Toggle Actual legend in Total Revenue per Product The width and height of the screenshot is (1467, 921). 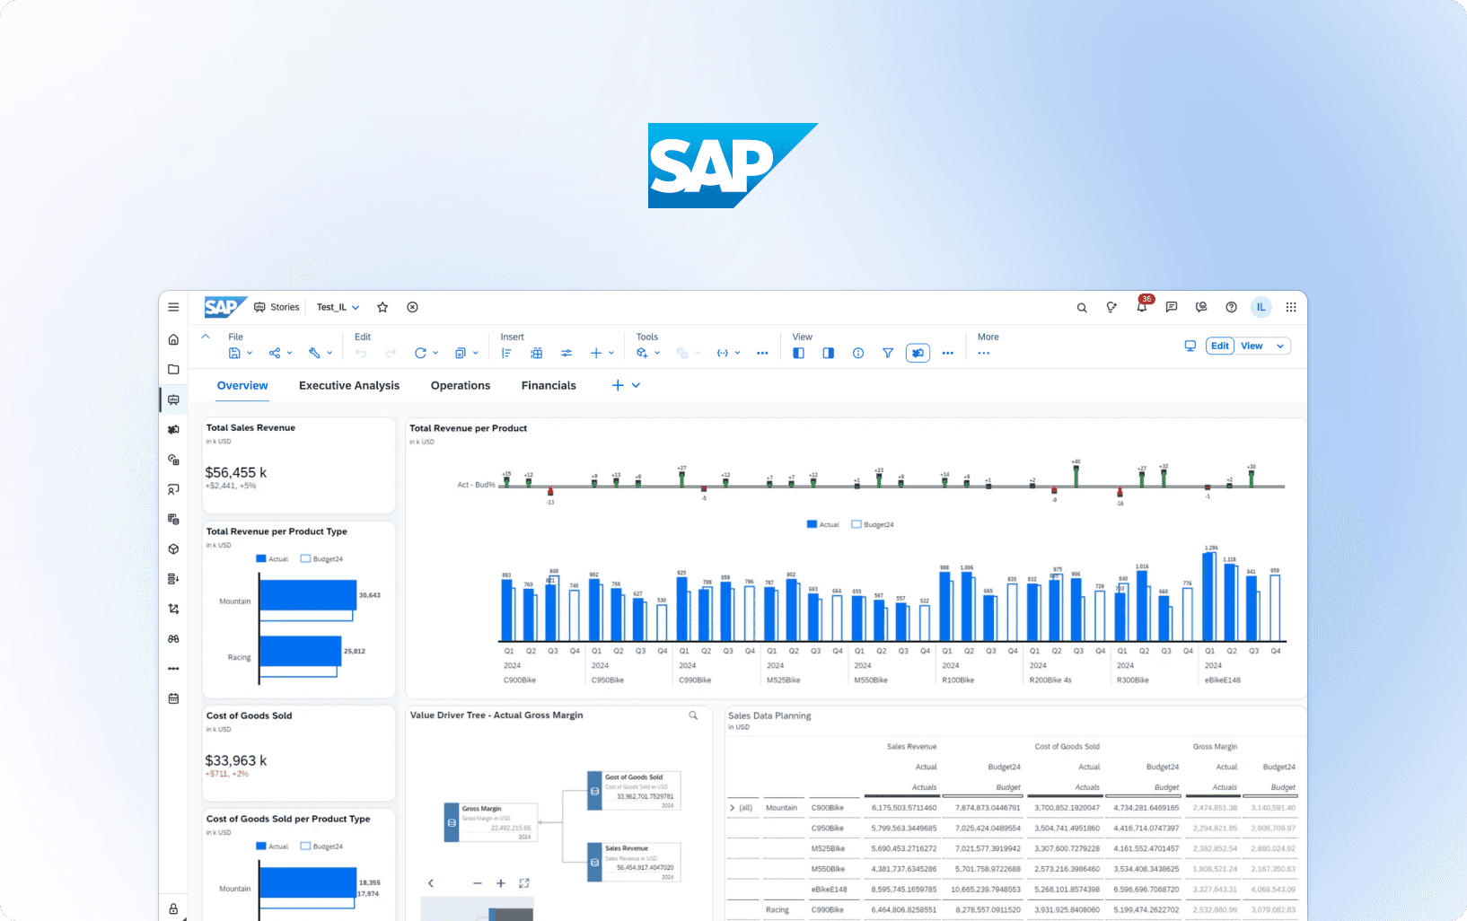tap(823, 524)
